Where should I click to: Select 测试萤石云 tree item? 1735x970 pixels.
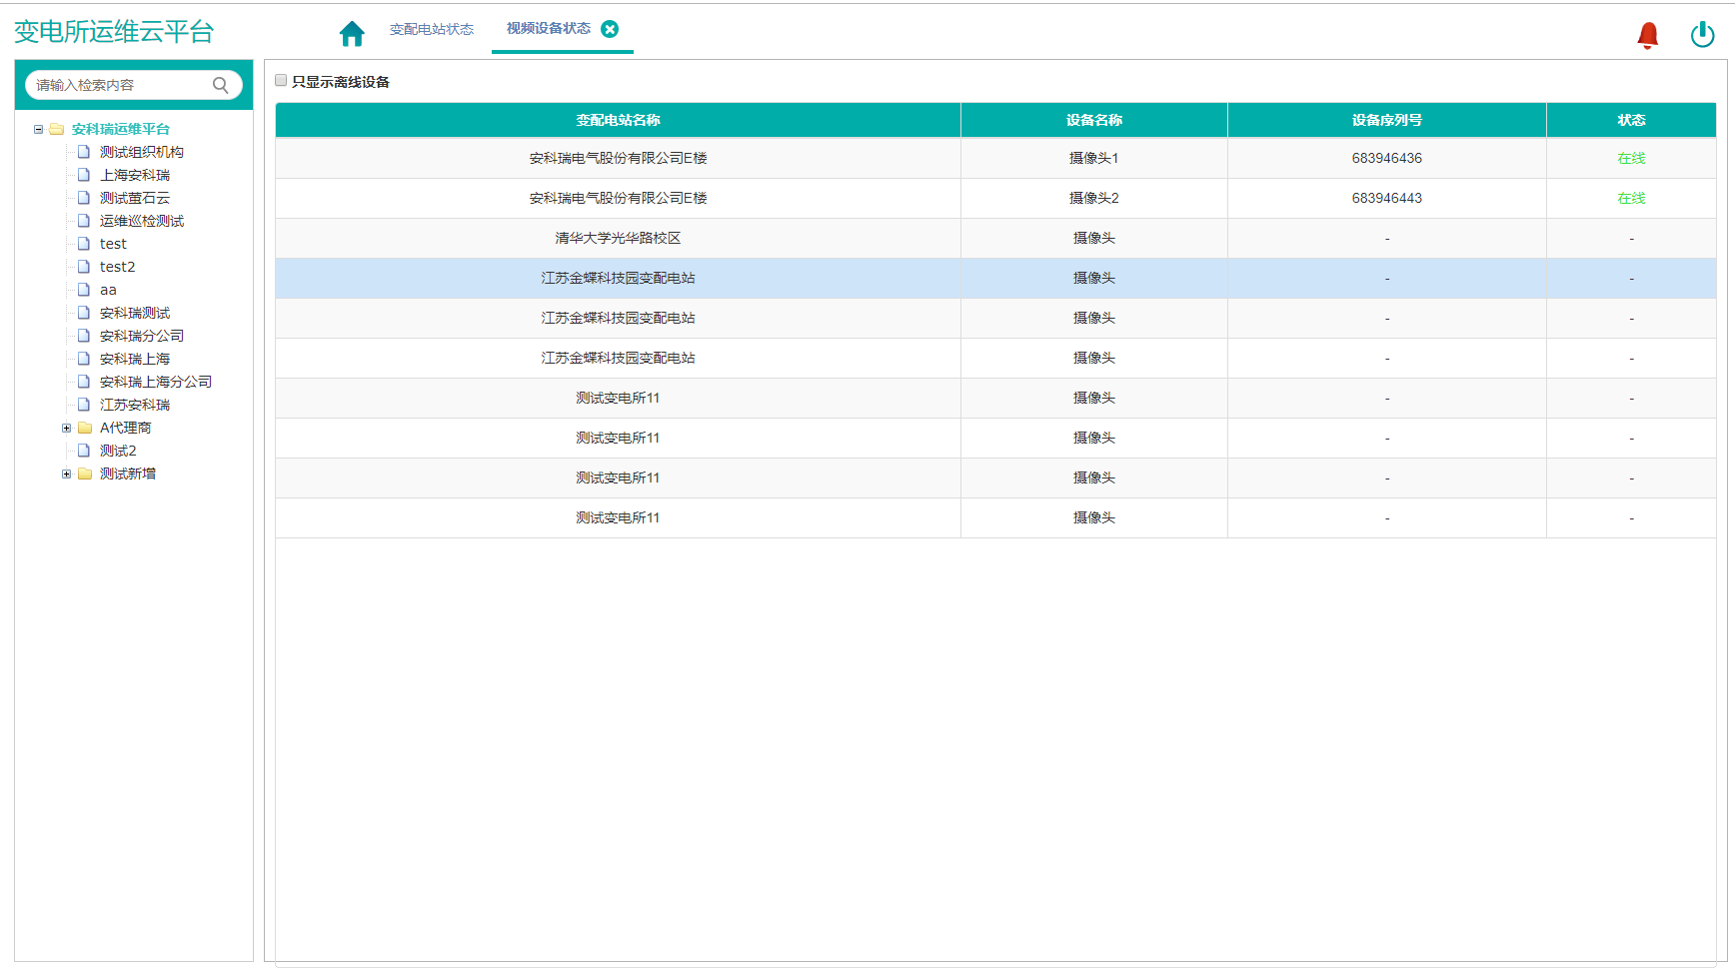point(135,198)
